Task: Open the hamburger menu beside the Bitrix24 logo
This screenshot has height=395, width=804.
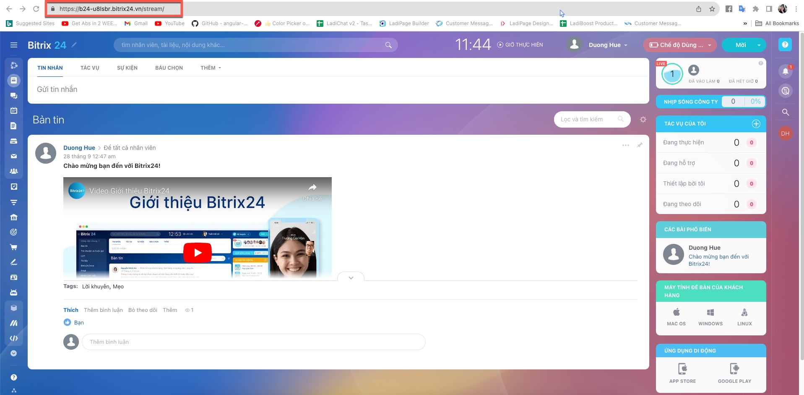Action: coord(14,45)
